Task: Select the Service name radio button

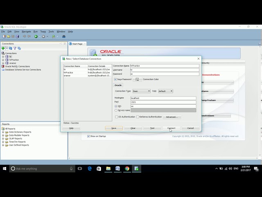Action: [x=116, y=110]
